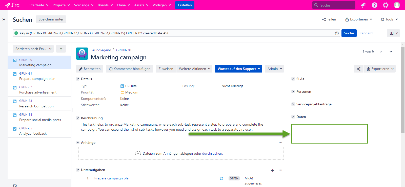Click the share icon button beside Exportieren
The image size is (405, 187).
click(x=359, y=69)
